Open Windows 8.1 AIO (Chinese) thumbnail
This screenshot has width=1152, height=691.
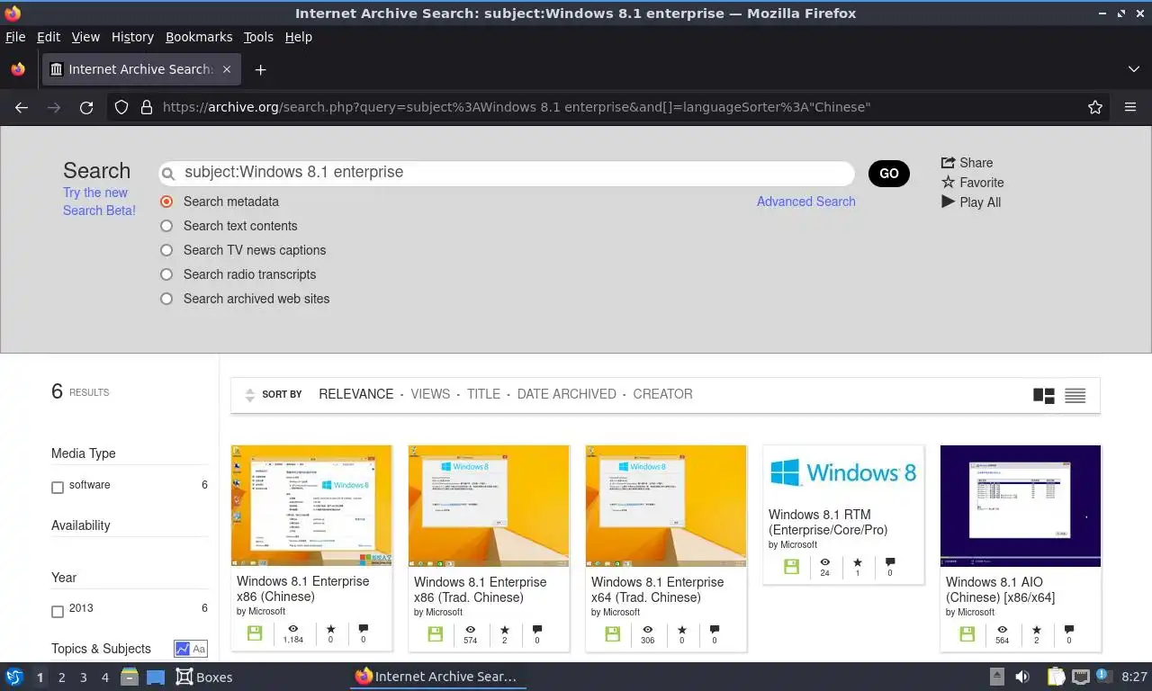(x=1021, y=506)
